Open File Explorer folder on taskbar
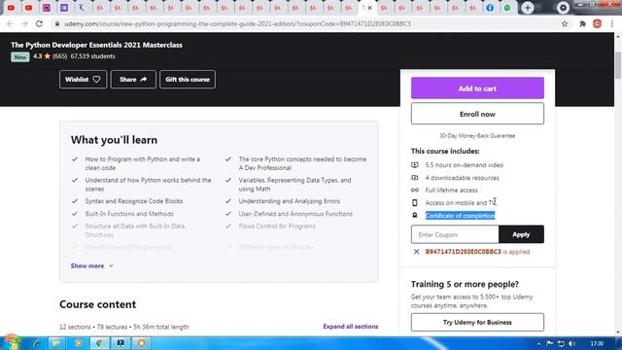The width and height of the screenshot is (622, 350). click(x=56, y=343)
